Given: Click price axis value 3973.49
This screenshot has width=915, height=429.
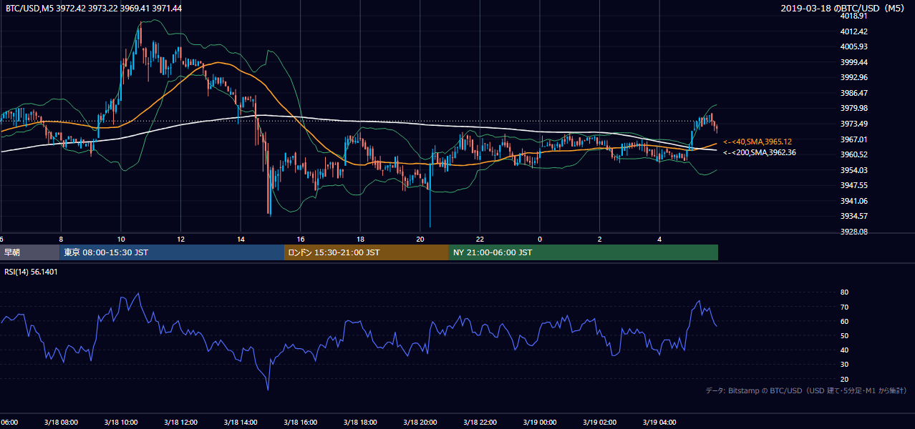Looking at the screenshot, I should (854, 124).
